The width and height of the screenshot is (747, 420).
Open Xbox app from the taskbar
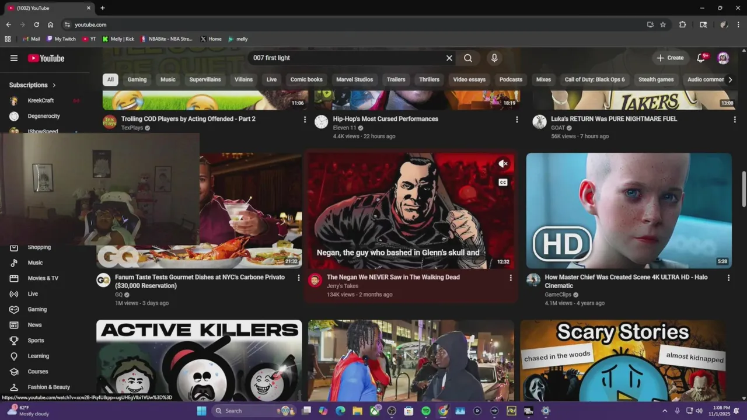(375, 411)
